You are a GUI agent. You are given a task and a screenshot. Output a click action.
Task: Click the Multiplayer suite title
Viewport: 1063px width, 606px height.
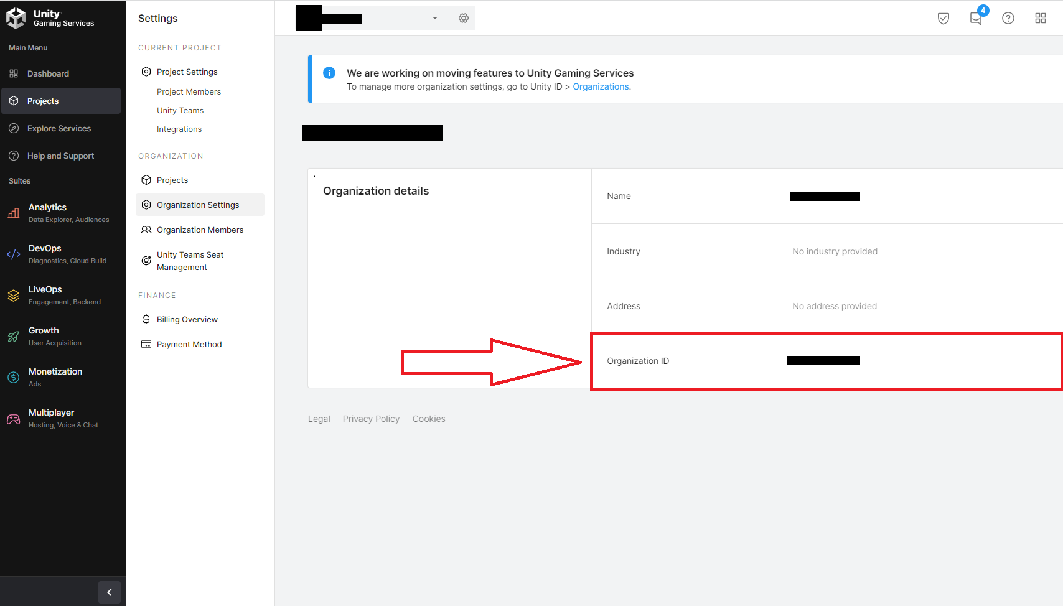coord(51,413)
